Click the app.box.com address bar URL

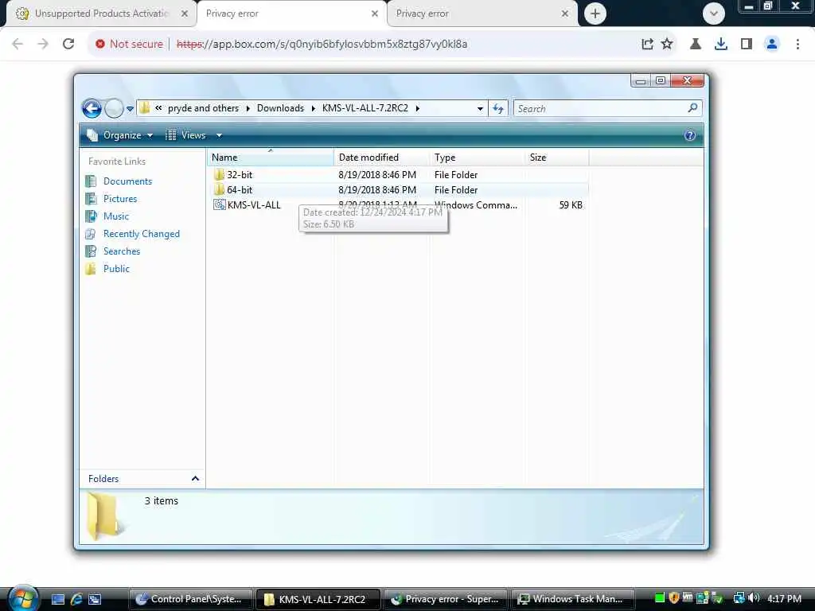322,45
